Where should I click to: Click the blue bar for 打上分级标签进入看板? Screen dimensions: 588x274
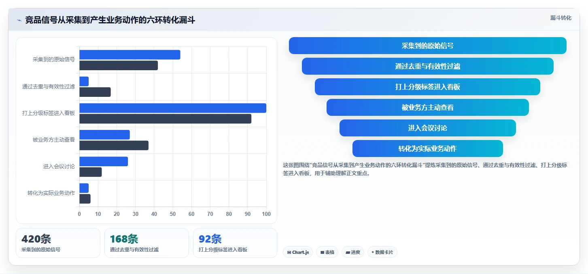click(x=173, y=108)
